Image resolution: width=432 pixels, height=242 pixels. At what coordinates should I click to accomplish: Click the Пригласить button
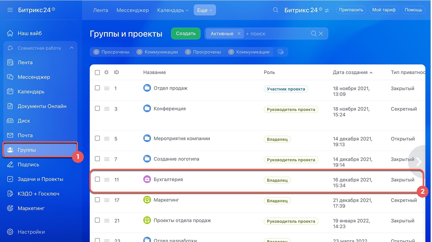352,10
